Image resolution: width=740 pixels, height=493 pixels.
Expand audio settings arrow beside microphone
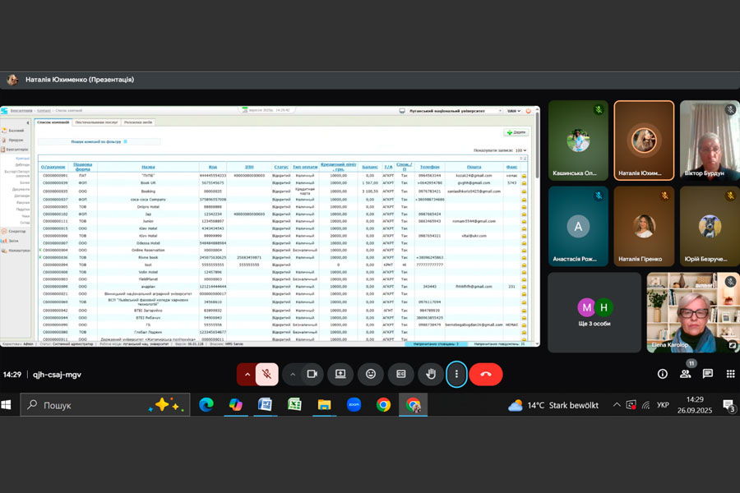pos(247,374)
